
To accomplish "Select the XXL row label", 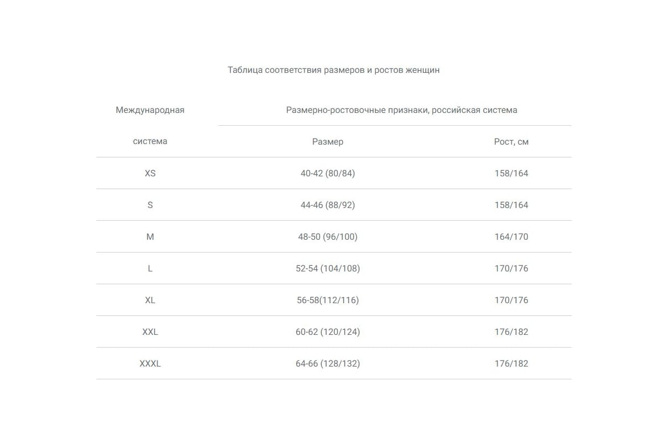I will pyautogui.click(x=150, y=332).
